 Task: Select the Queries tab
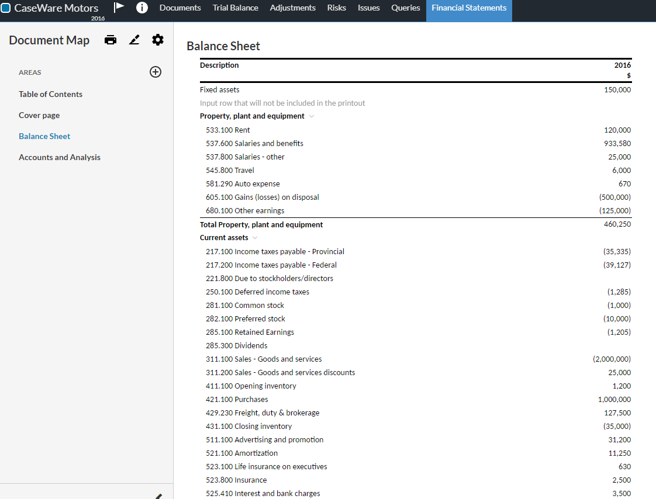[405, 8]
